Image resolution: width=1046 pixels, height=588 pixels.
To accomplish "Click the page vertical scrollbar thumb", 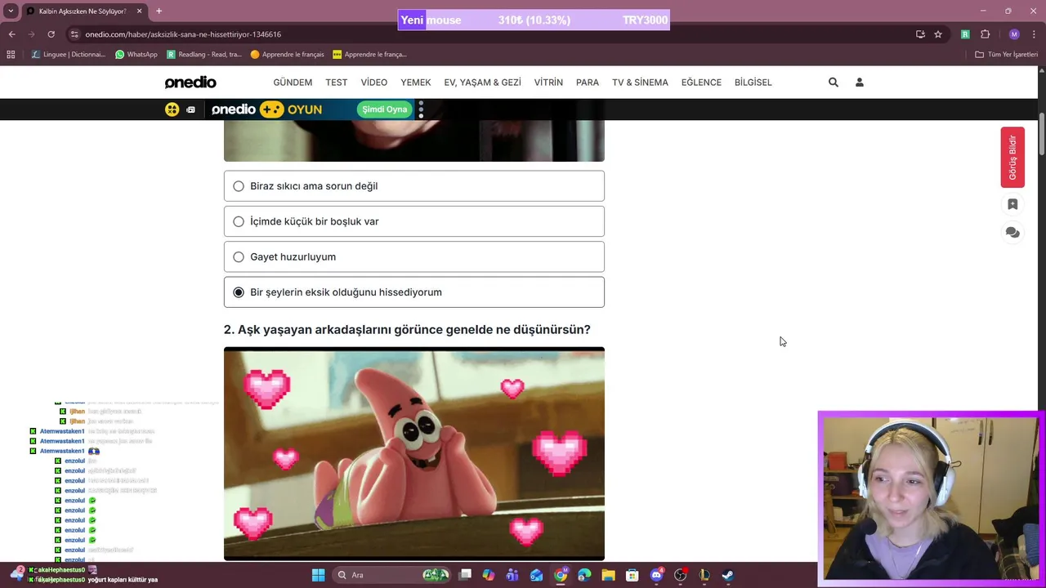I will pos(1042,134).
